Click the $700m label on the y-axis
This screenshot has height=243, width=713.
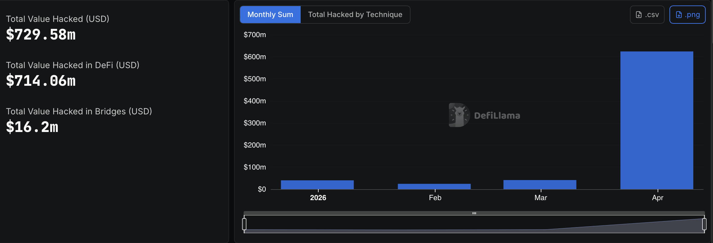255,35
